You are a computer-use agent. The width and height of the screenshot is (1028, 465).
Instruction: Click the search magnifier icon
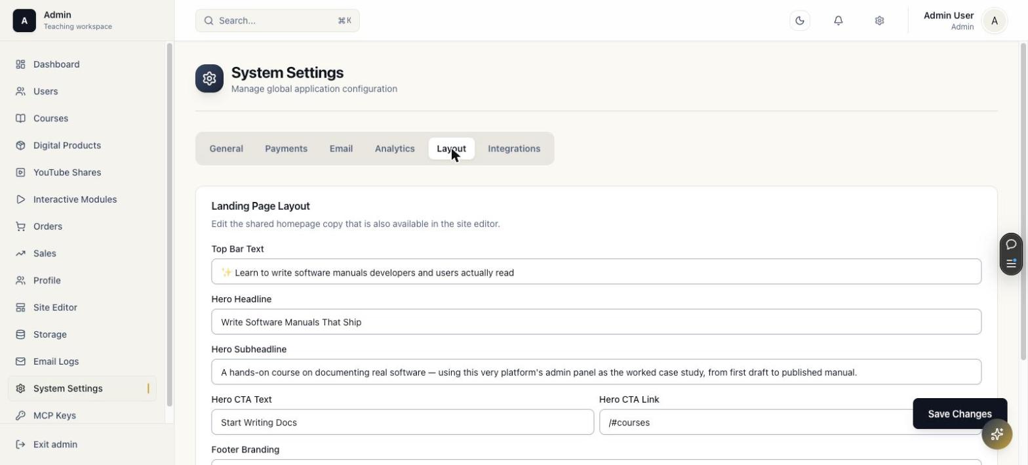coord(208,20)
